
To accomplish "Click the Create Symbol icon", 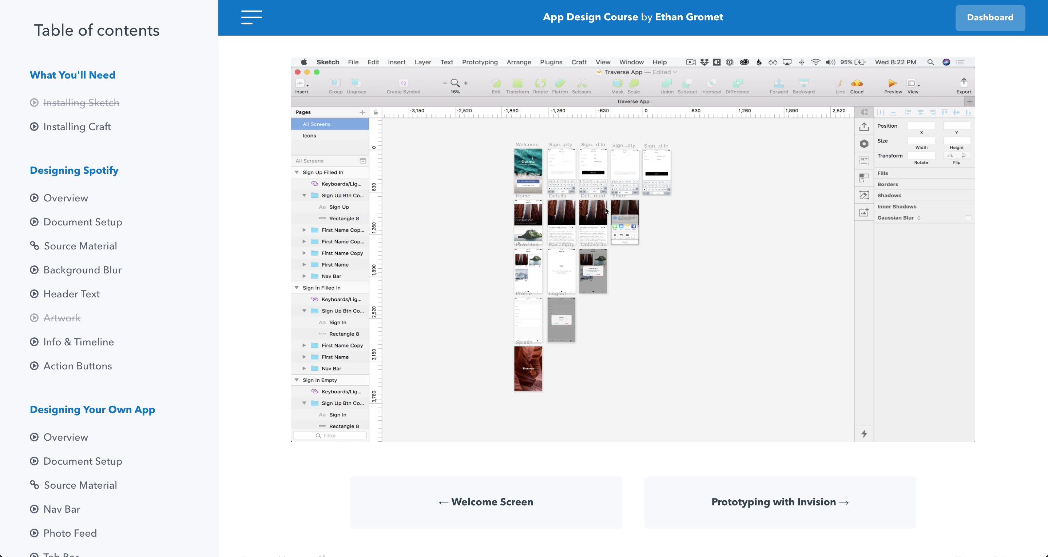I will coord(403,83).
